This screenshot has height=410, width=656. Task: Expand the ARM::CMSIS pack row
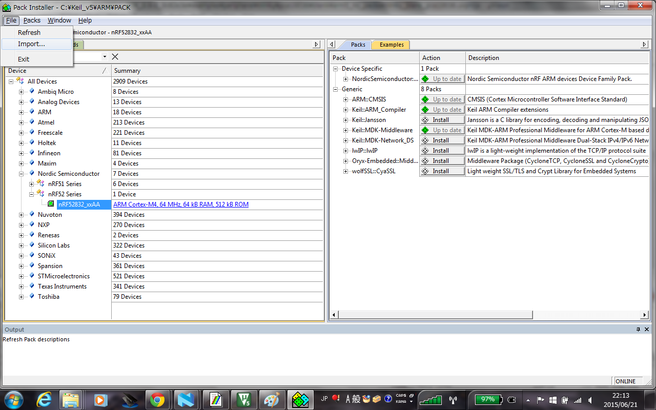point(346,99)
